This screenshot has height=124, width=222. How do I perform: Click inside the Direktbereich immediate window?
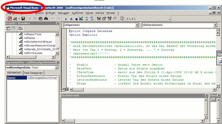(133, 108)
